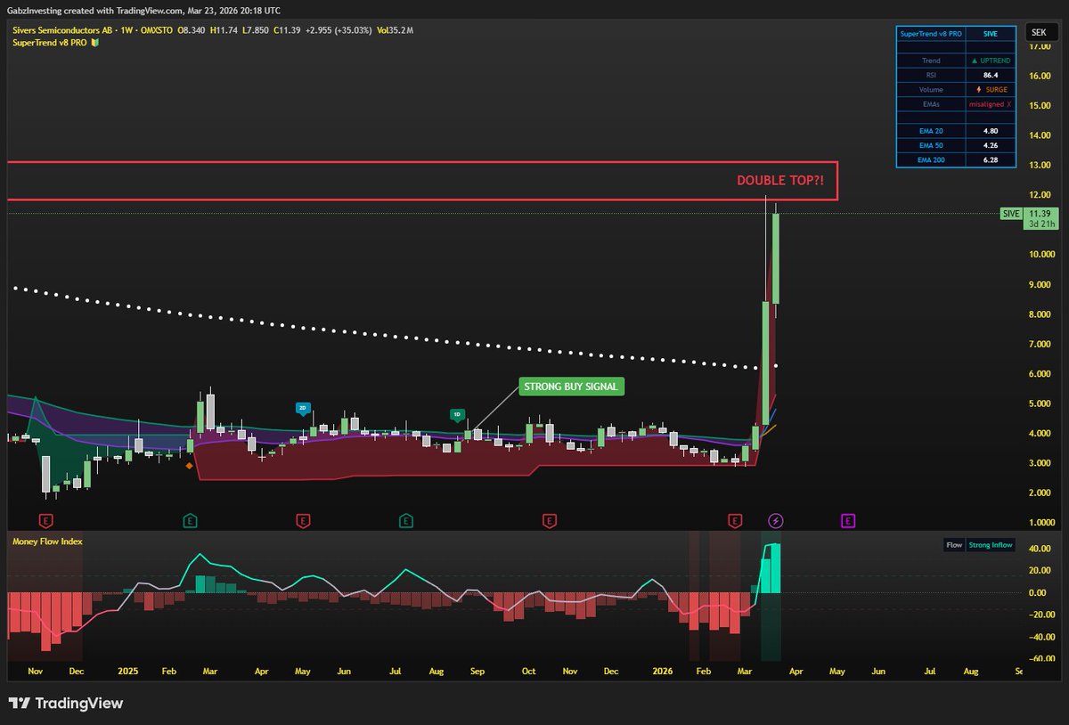Click the green 1D flag marker
Image resolution: width=1069 pixels, height=725 pixels.
[456, 414]
